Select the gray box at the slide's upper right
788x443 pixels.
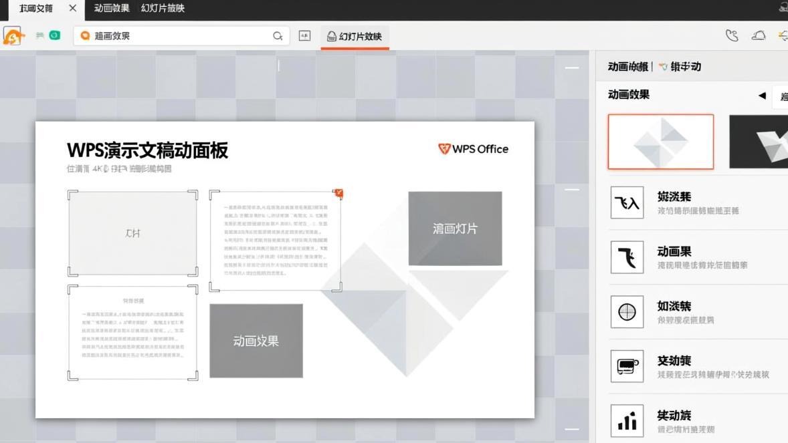click(x=455, y=228)
